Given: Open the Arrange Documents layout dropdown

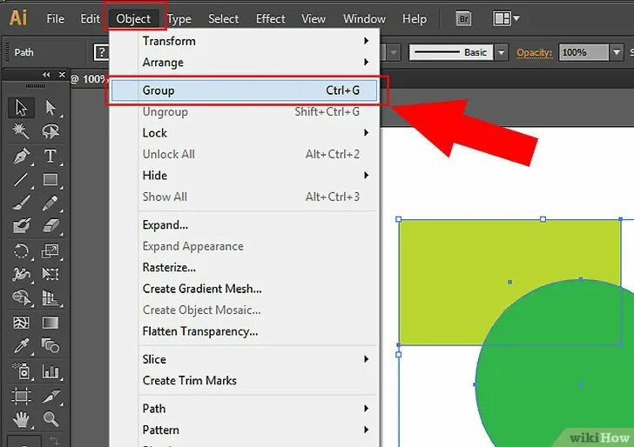Looking at the screenshot, I should 506,18.
